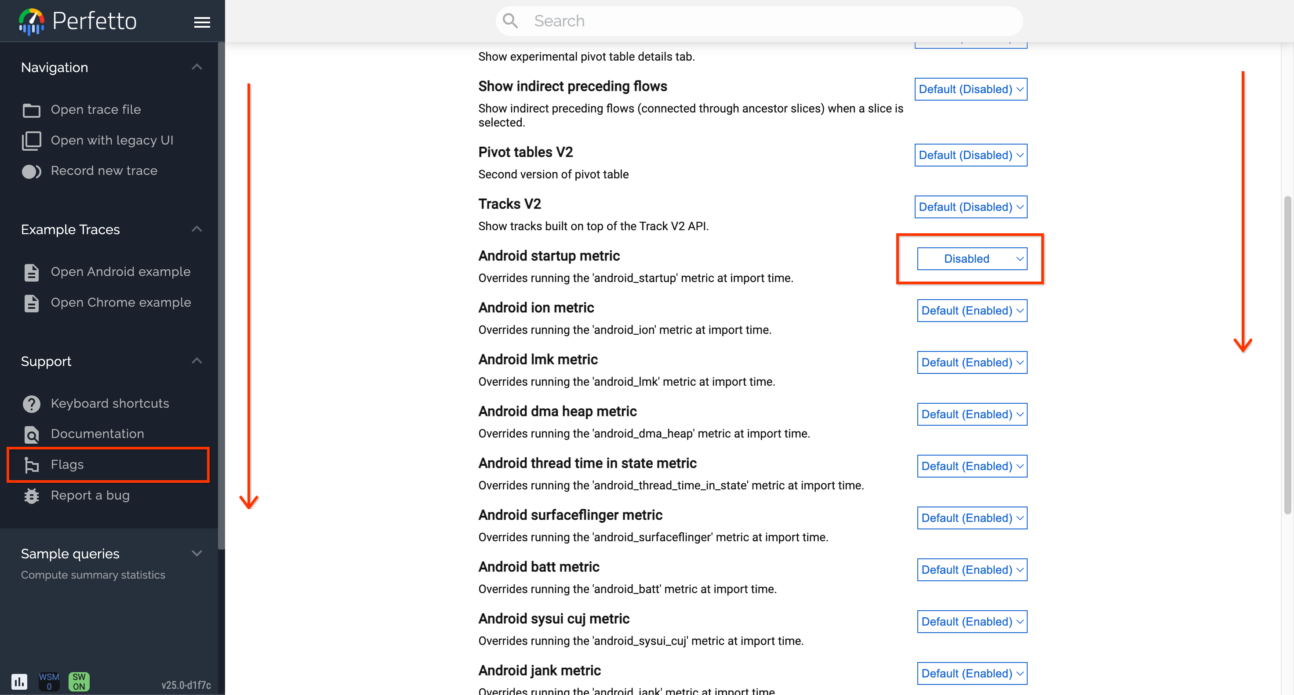Click the SW ON service worker badge
Screen dimensions: 1294x695
(x=79, y=681)
